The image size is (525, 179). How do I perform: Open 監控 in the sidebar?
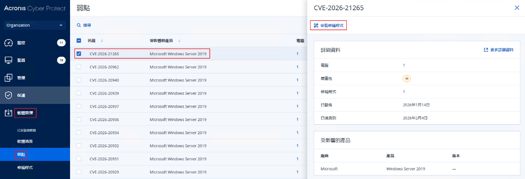coord(35,43)
